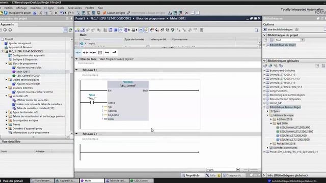
Task: Open the 100% zoom dropdown
Action: point(238,170)
